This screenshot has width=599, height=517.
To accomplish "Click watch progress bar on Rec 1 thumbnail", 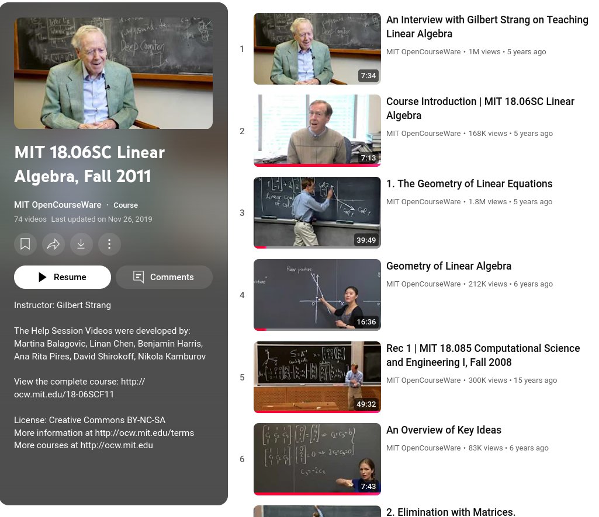I will pyautogui.click(x=317, y=412).
